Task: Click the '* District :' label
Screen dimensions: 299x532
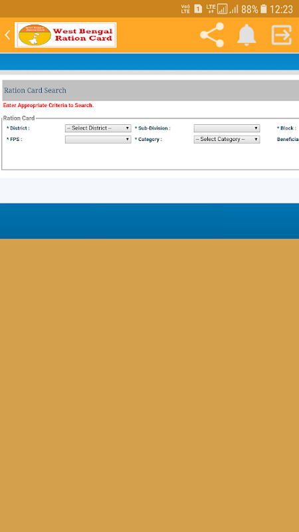Action: click(18, 128)
